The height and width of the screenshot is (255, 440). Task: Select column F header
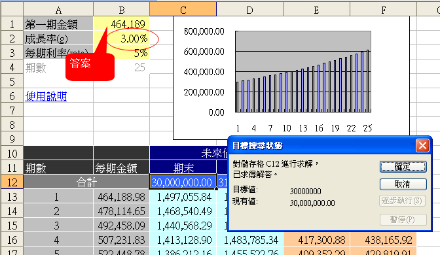tap(383, 10)
